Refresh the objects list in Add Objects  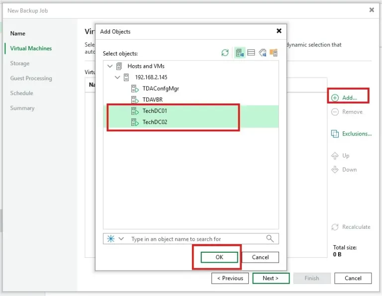[225, 53]
